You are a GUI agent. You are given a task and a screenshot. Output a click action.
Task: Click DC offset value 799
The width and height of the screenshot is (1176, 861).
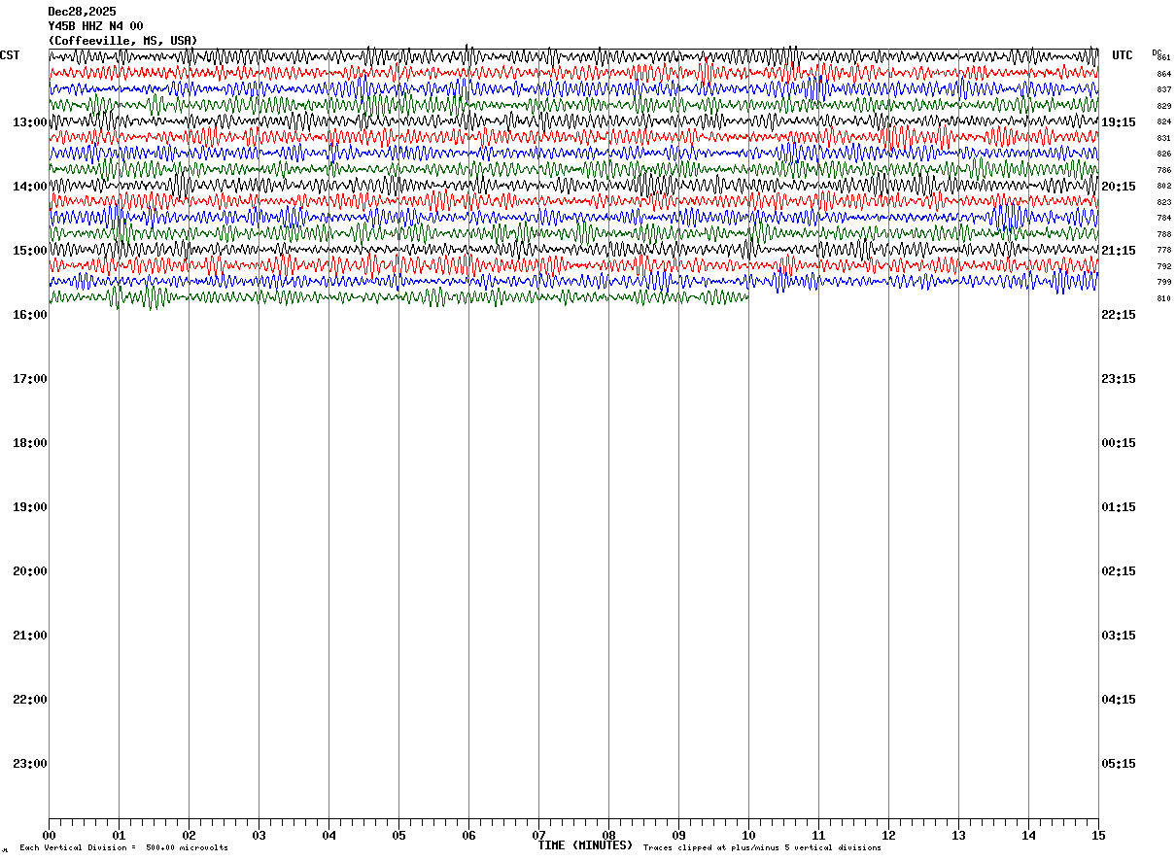tap(1164, 283)
